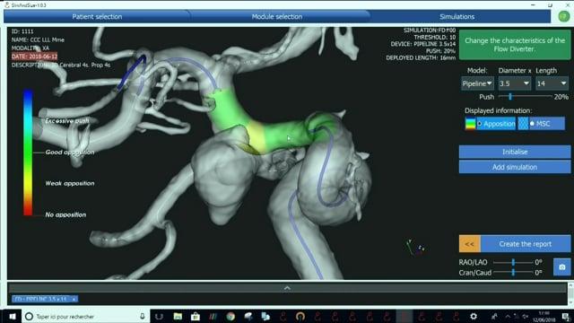Expand the bottom panel with the chevron
Image resolution: width=574 pixels, height=323 pixels.
(287, 288)
